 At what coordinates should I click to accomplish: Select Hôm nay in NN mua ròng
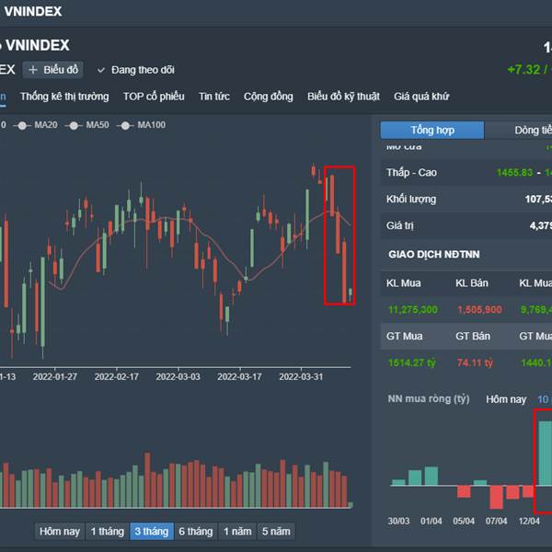tap(506, 399)
